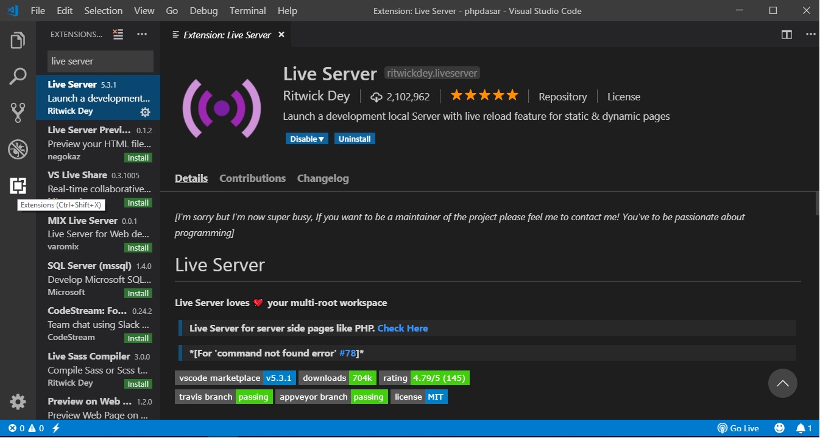Open the editor's more actions menu

click(810, 35)
